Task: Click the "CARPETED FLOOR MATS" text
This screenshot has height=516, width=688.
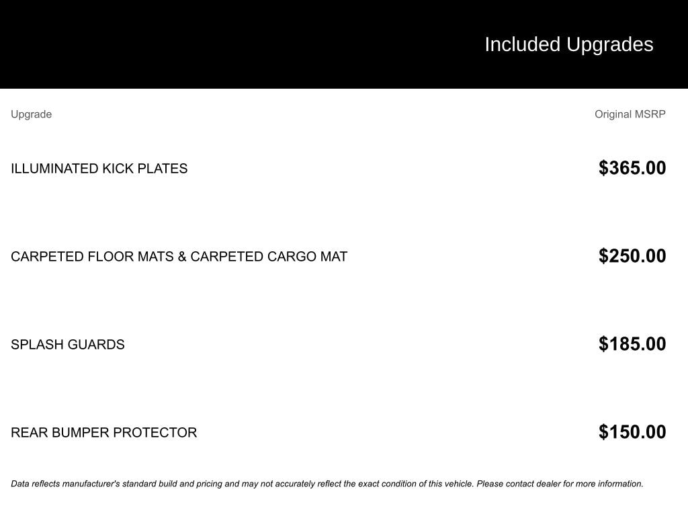Action: click(92, 257)
